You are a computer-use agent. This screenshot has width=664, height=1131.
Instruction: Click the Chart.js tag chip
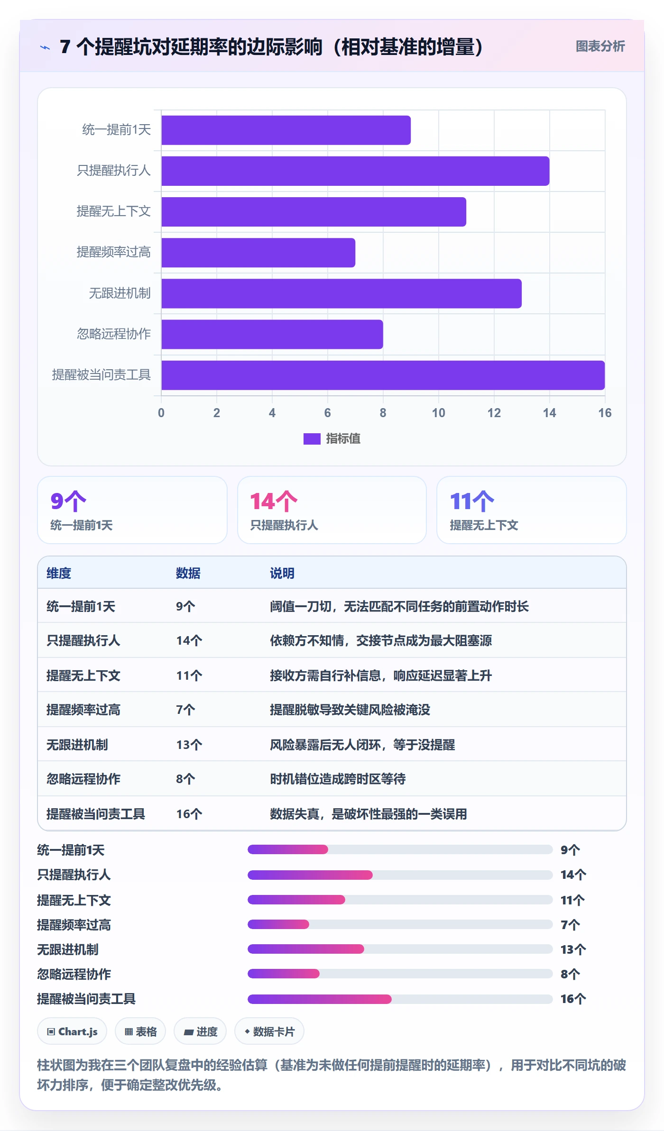coord(72,1031)
